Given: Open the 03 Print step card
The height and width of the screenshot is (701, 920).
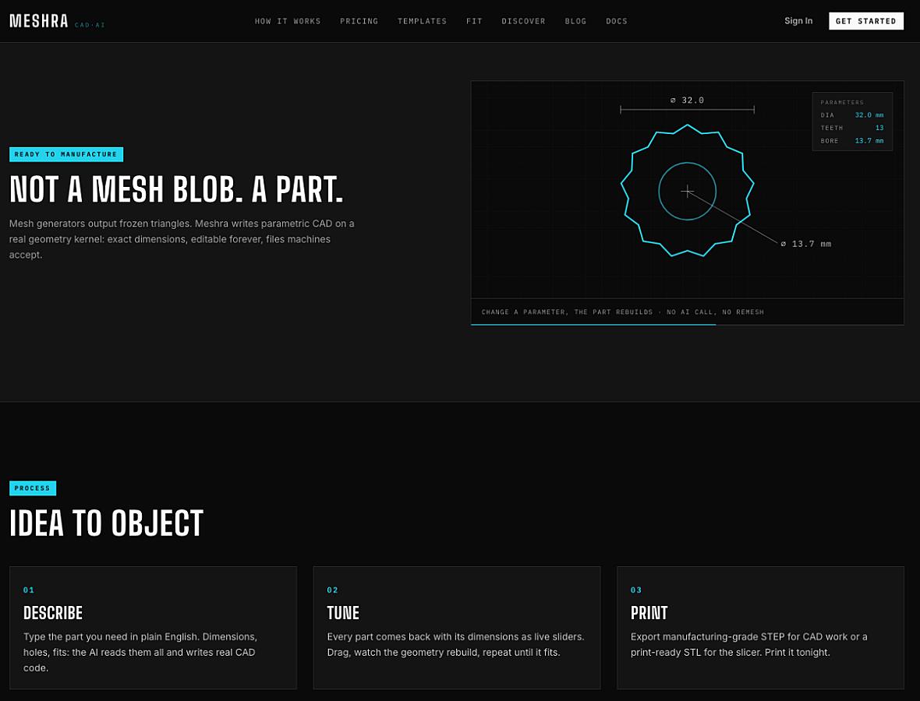Looking at the screenshot, I should [760, 628].
